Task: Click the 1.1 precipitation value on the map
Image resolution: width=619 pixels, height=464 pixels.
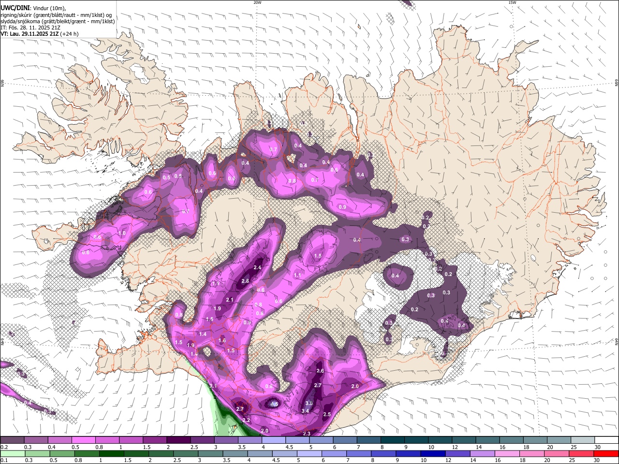Action: tap(298, 275)
